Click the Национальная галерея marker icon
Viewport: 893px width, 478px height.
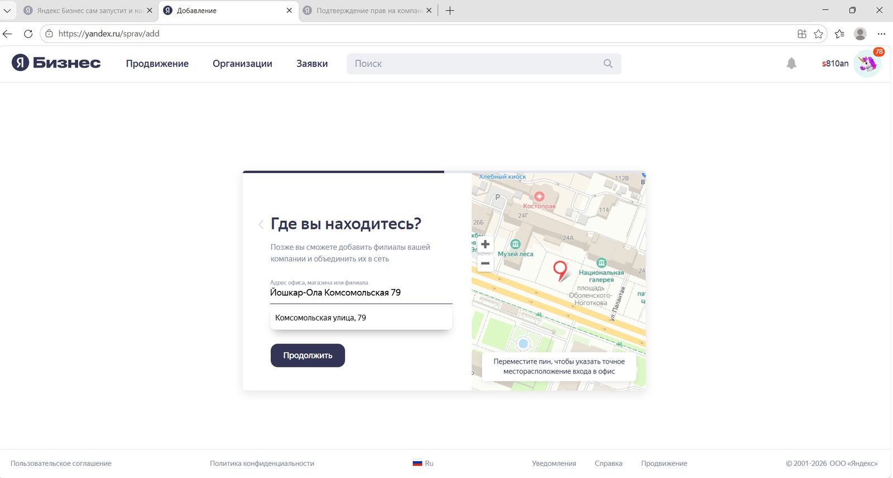[601, 263]
